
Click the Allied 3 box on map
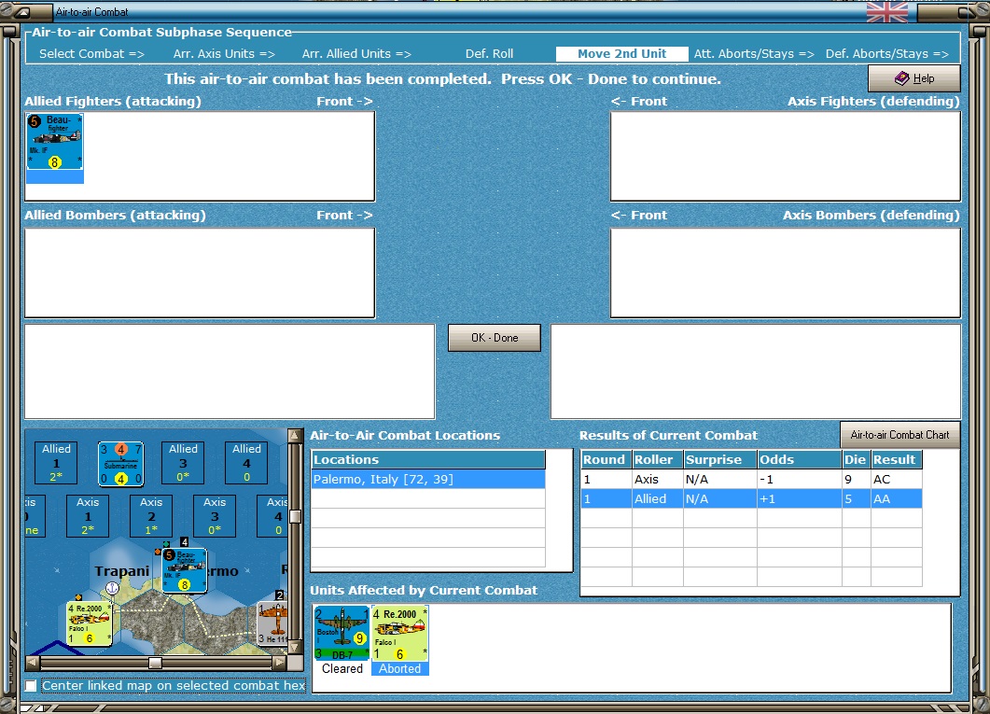[183, 463]
